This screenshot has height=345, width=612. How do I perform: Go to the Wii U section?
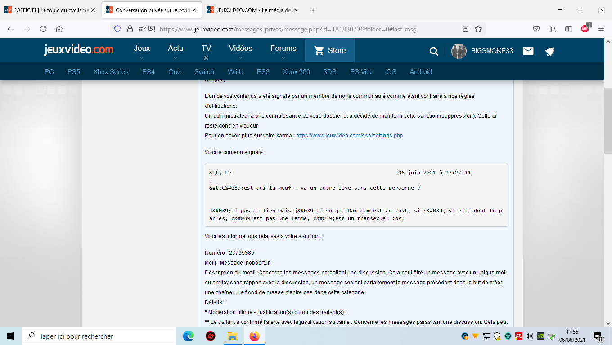(235, 72)
